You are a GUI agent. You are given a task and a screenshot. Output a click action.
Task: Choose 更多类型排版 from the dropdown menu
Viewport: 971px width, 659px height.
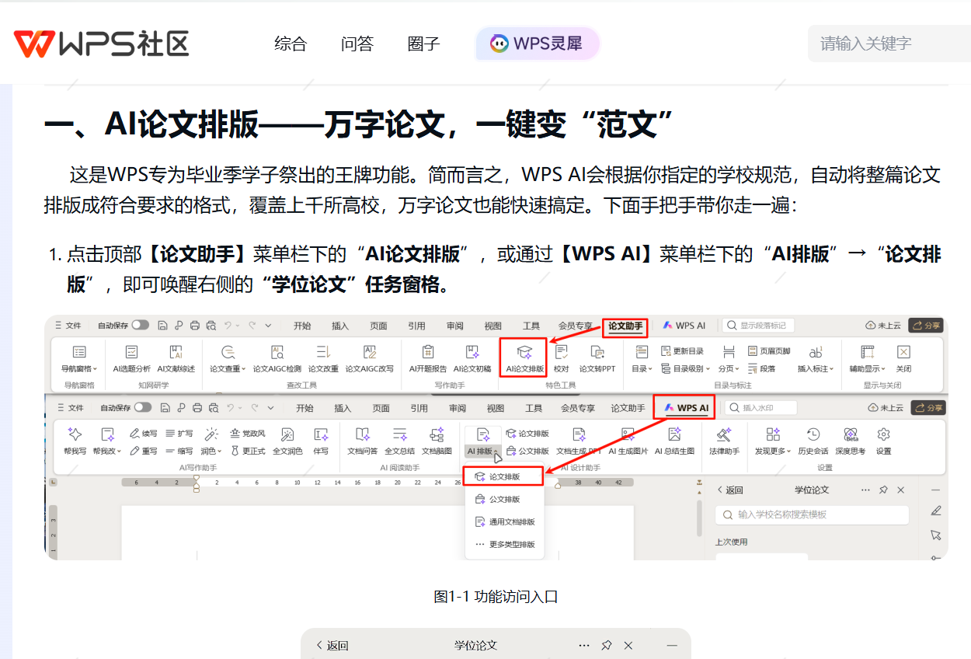pos(504,544)
